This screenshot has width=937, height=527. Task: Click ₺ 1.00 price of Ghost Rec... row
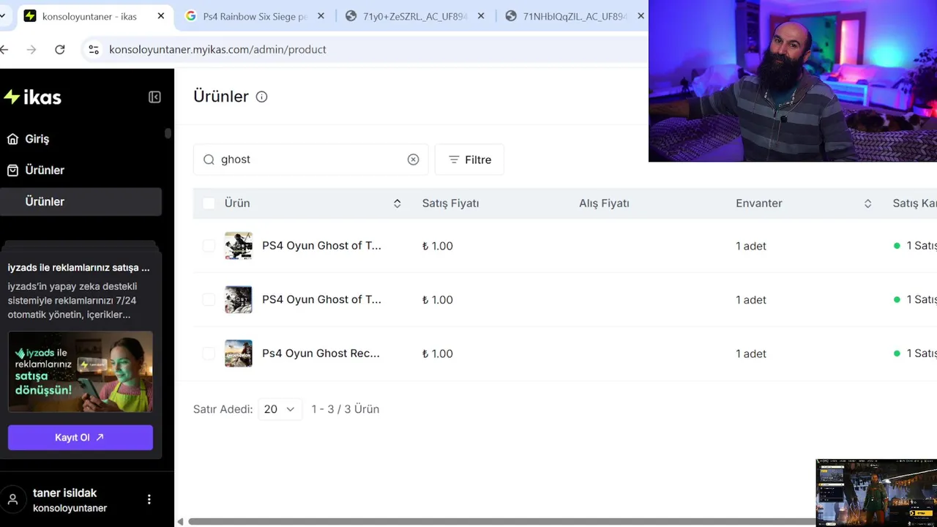tap(438, 354)
